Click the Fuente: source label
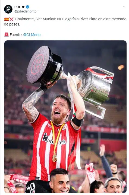The image size is (129, 195). (x=16, y=35)
